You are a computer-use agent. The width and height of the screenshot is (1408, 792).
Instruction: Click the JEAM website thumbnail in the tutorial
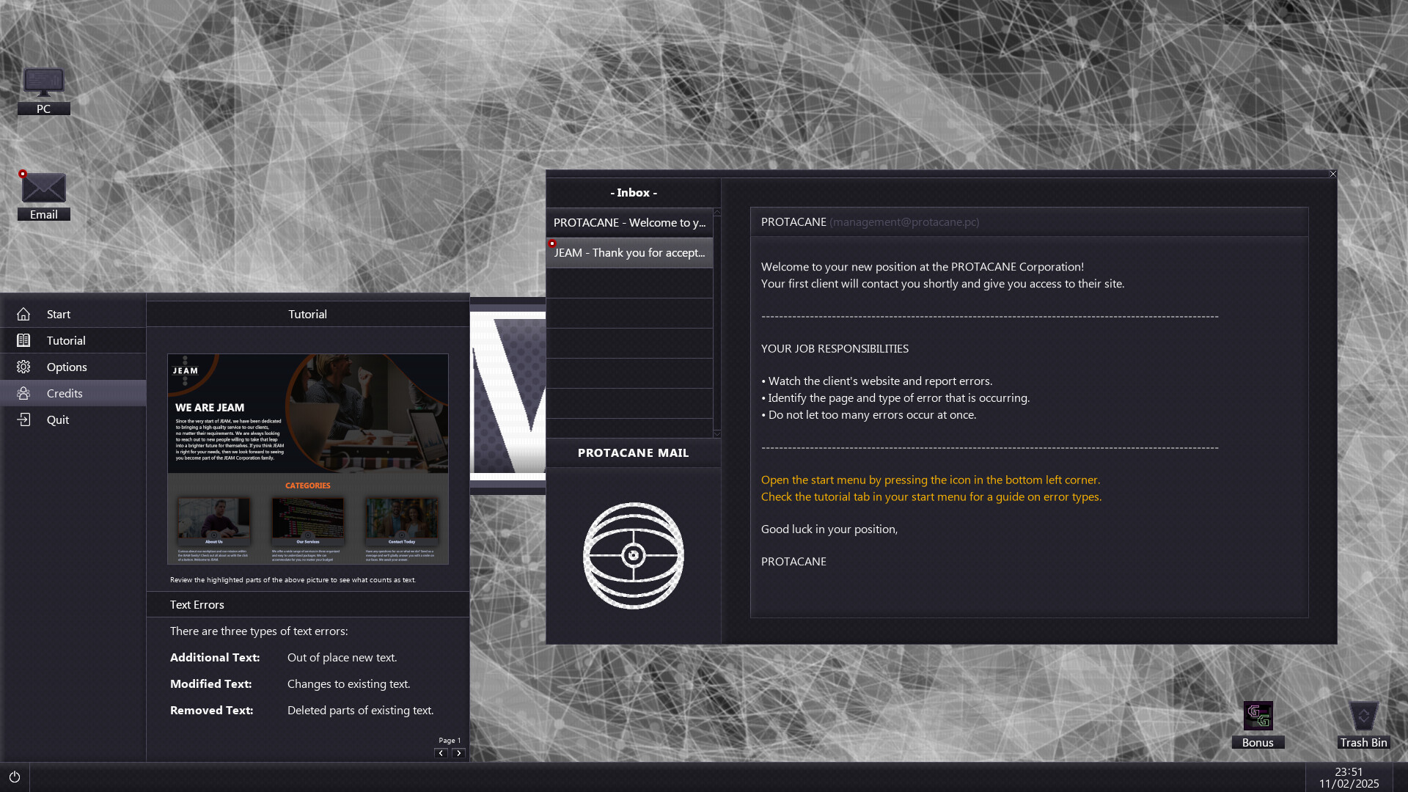pyautogui.click(x=307, y=460)
